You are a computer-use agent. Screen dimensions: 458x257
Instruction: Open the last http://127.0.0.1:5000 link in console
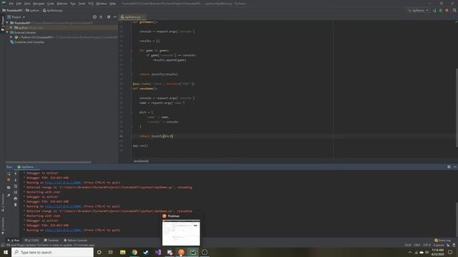63,230
